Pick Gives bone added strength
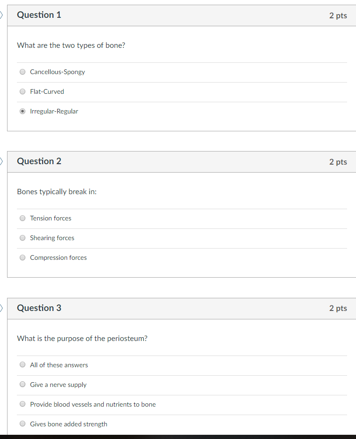This screenshot has width=356, height=439. click(23, 424)
